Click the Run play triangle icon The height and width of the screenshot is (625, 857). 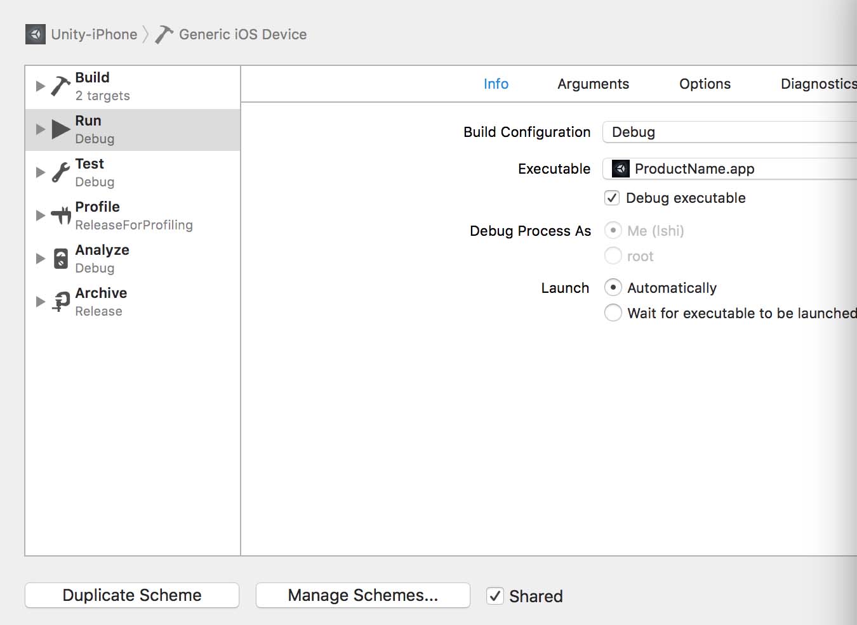point(61,129)
